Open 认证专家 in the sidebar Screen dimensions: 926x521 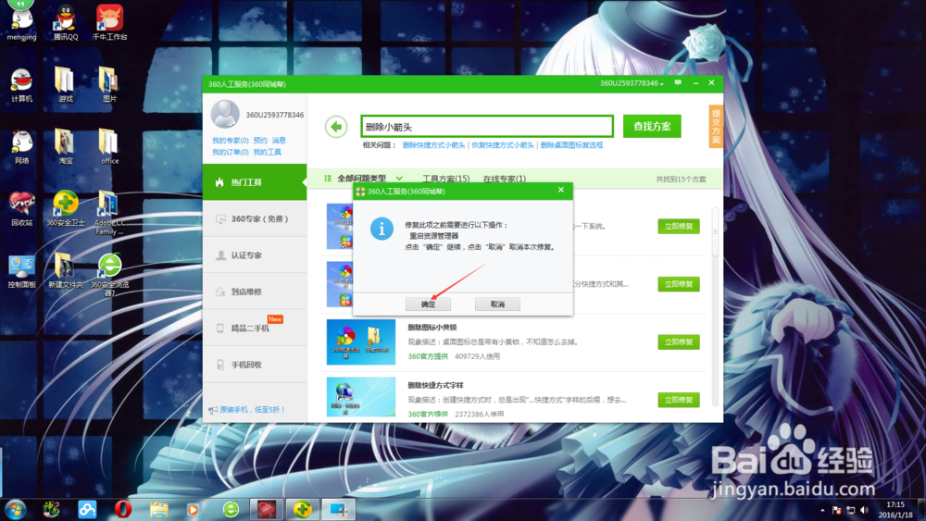click(x=255, y=255)
